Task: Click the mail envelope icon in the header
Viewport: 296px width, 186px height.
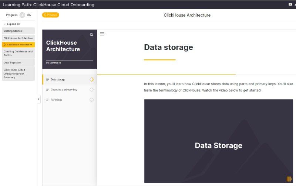Action: coord(290,4)
